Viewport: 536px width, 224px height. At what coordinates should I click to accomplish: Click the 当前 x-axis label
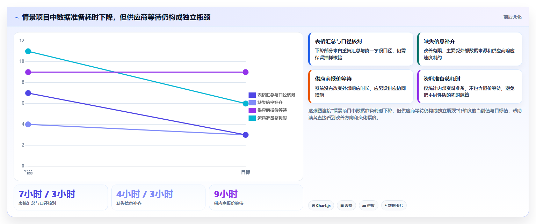click(28, 172)
